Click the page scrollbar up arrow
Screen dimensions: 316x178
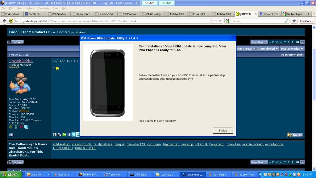314,27
